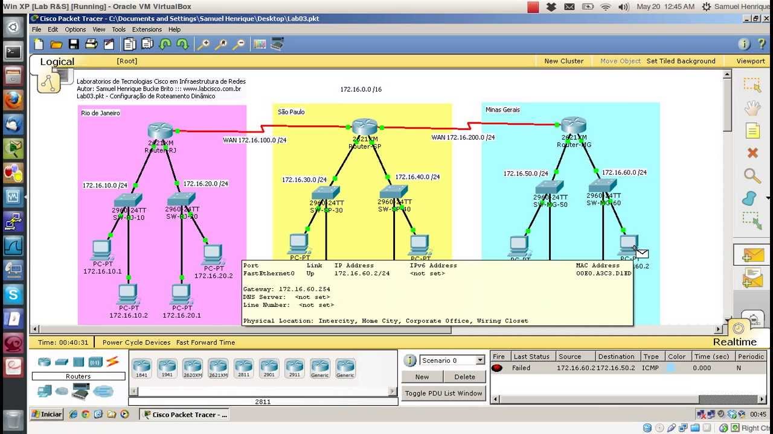773x434 pixels.
Task: Zoom out of the workspace
Action: click(x=239, y=44)
